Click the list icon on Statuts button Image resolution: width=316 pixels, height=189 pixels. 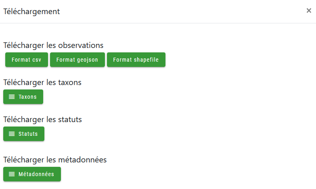pos(12,134)
